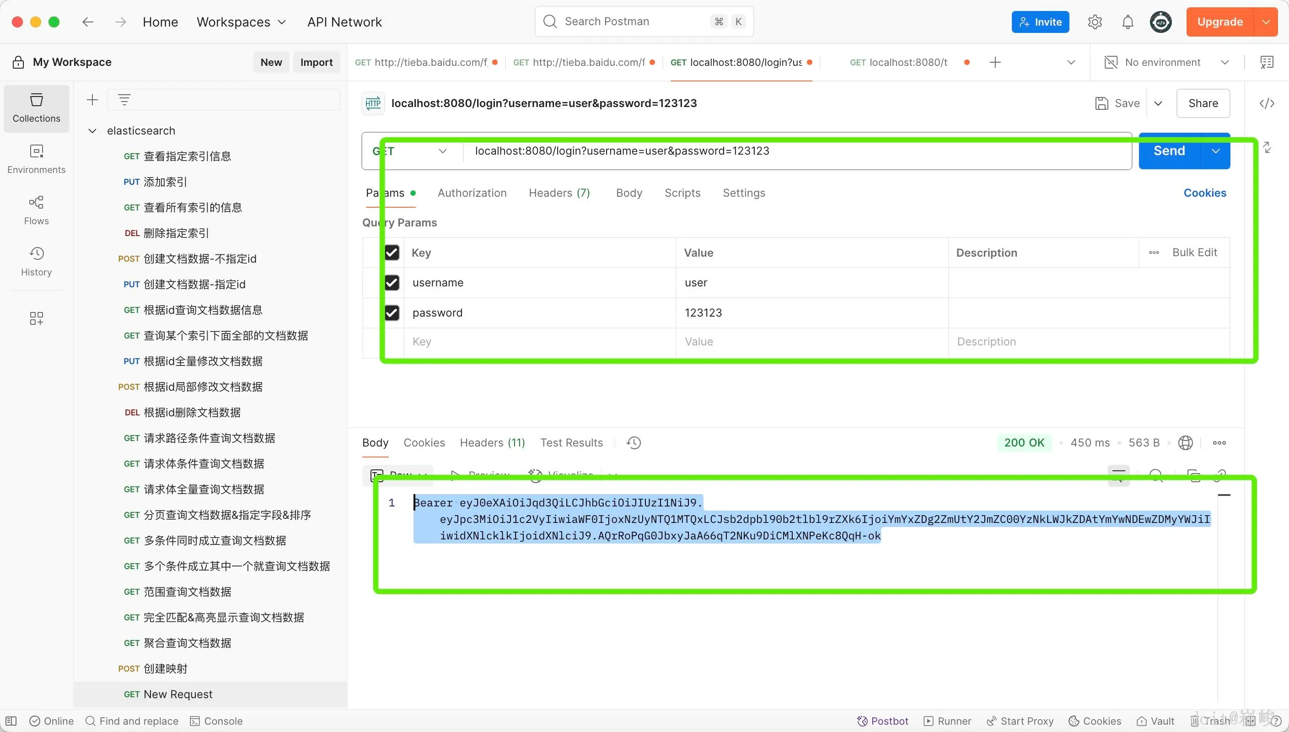
Task: Open the Cookies link
Action: 1204,193
